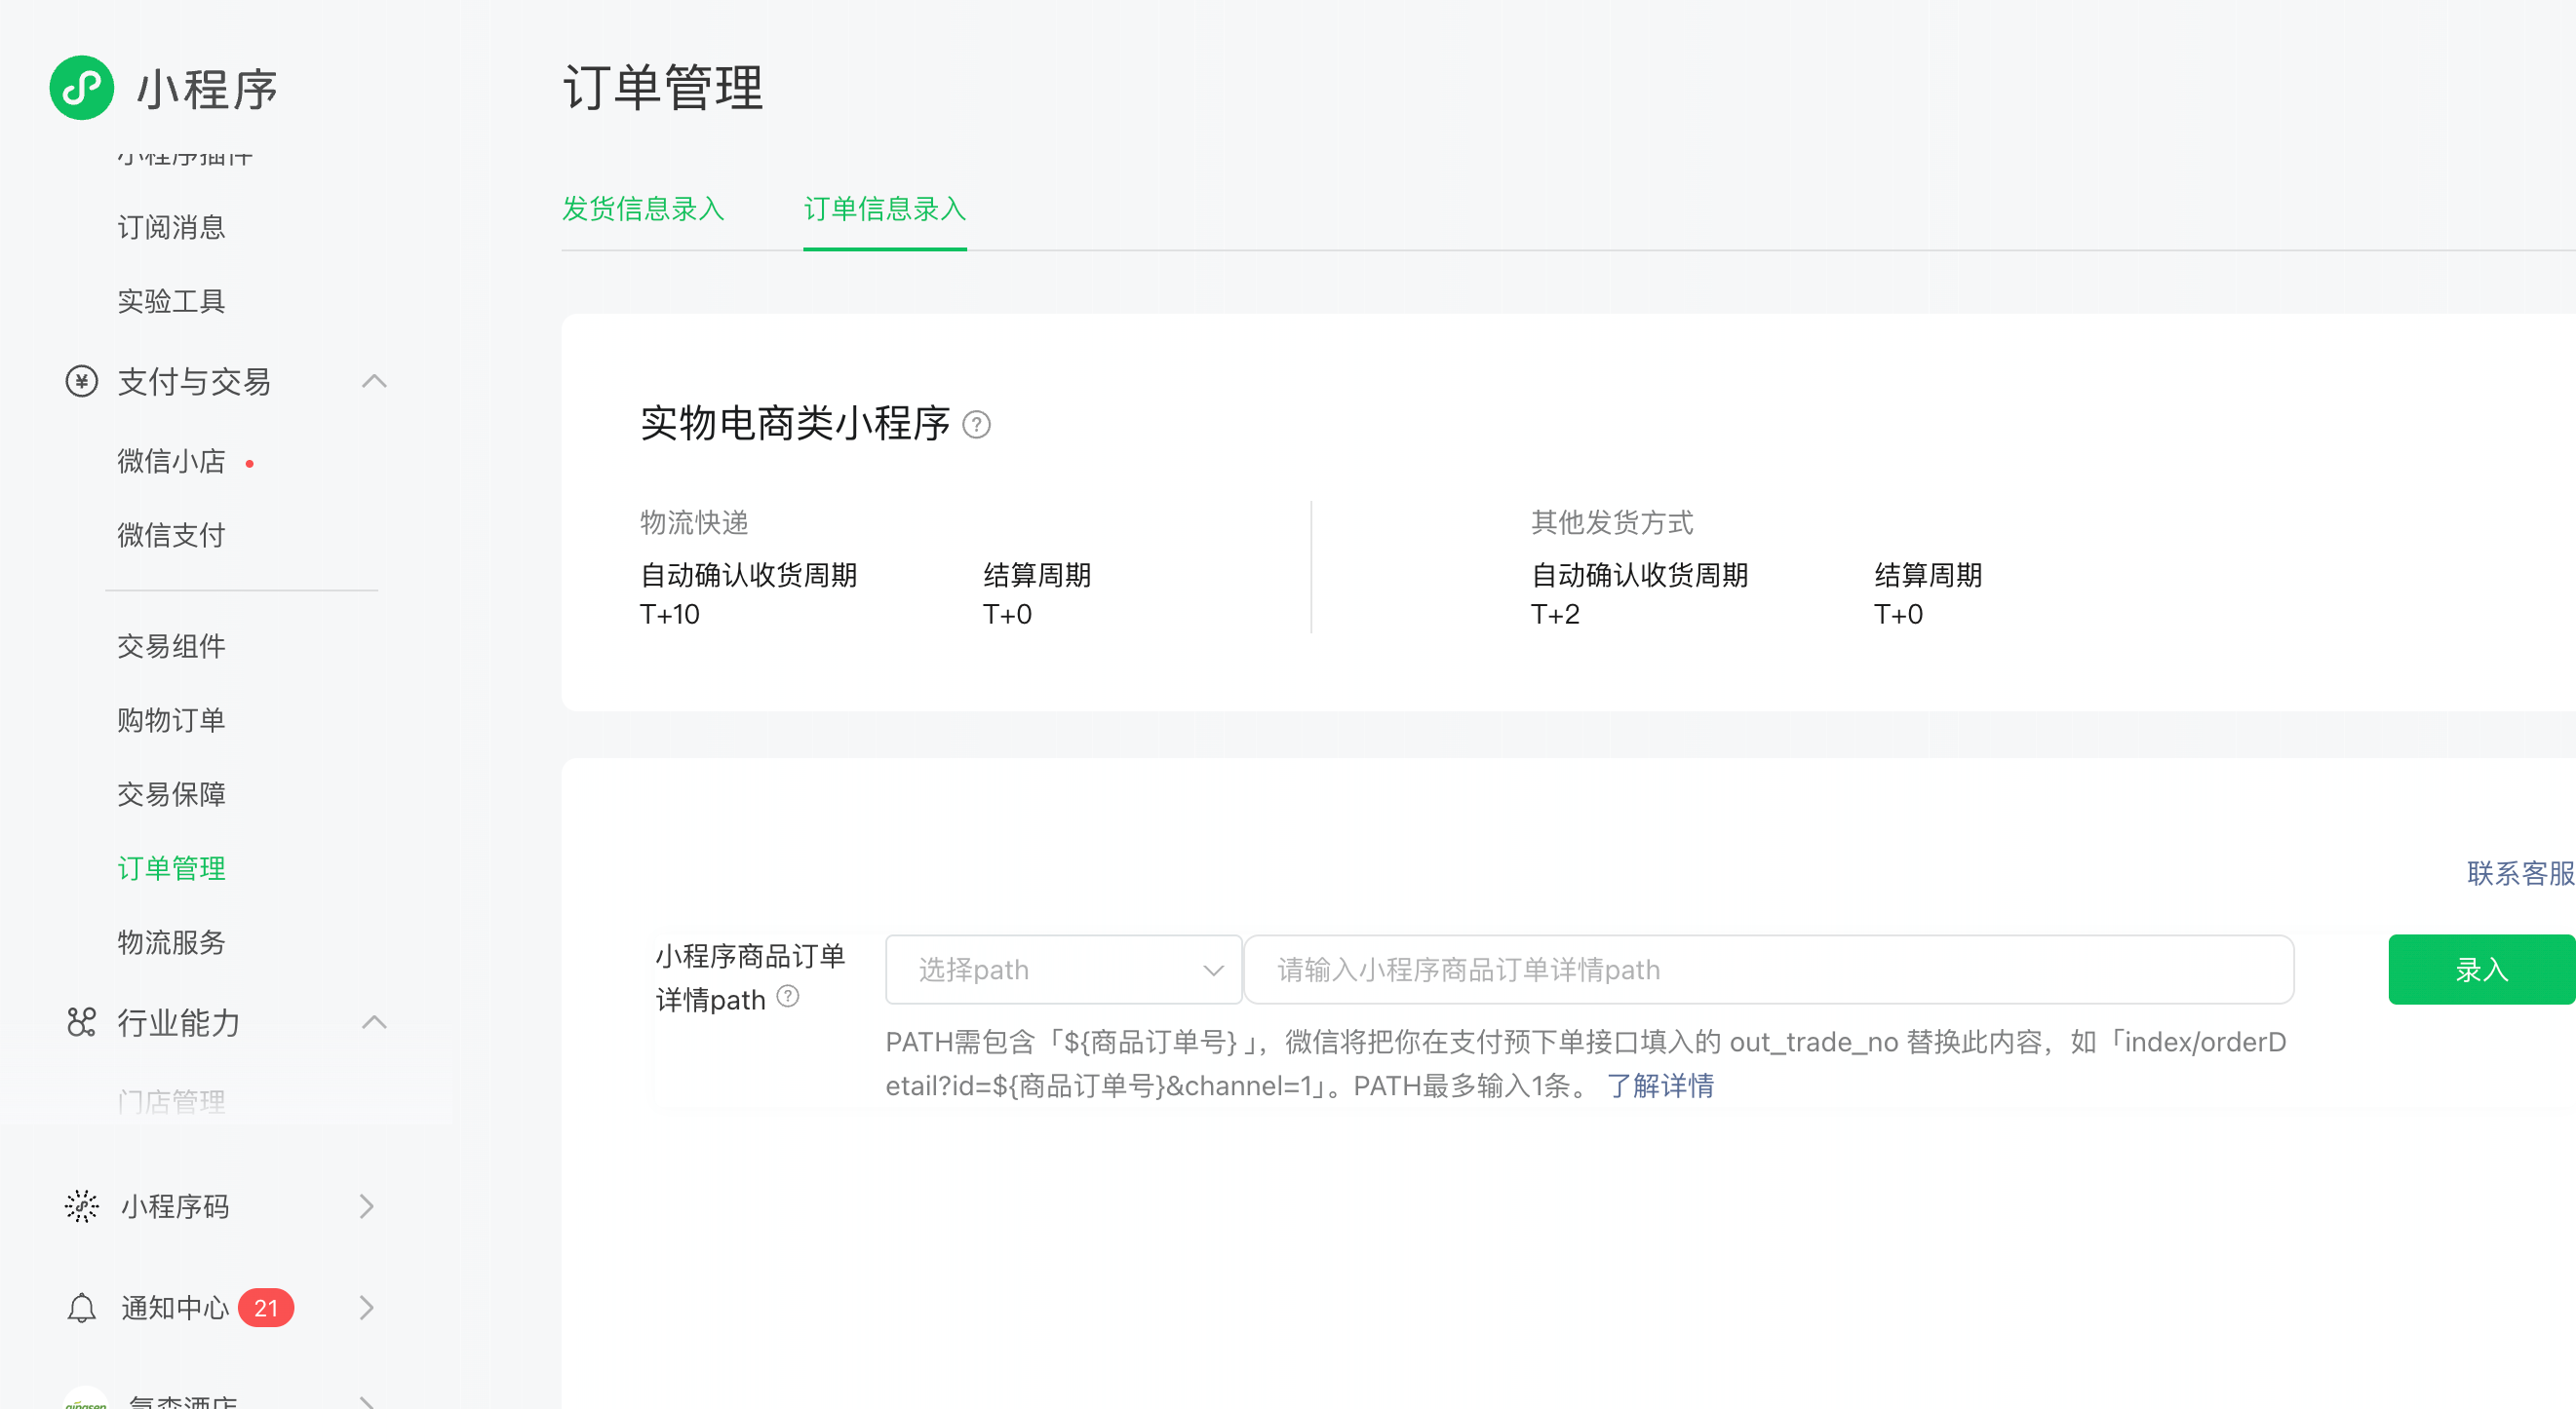
Task: Click the red 21 notification badge
Action: click(x=265, y=1307)
